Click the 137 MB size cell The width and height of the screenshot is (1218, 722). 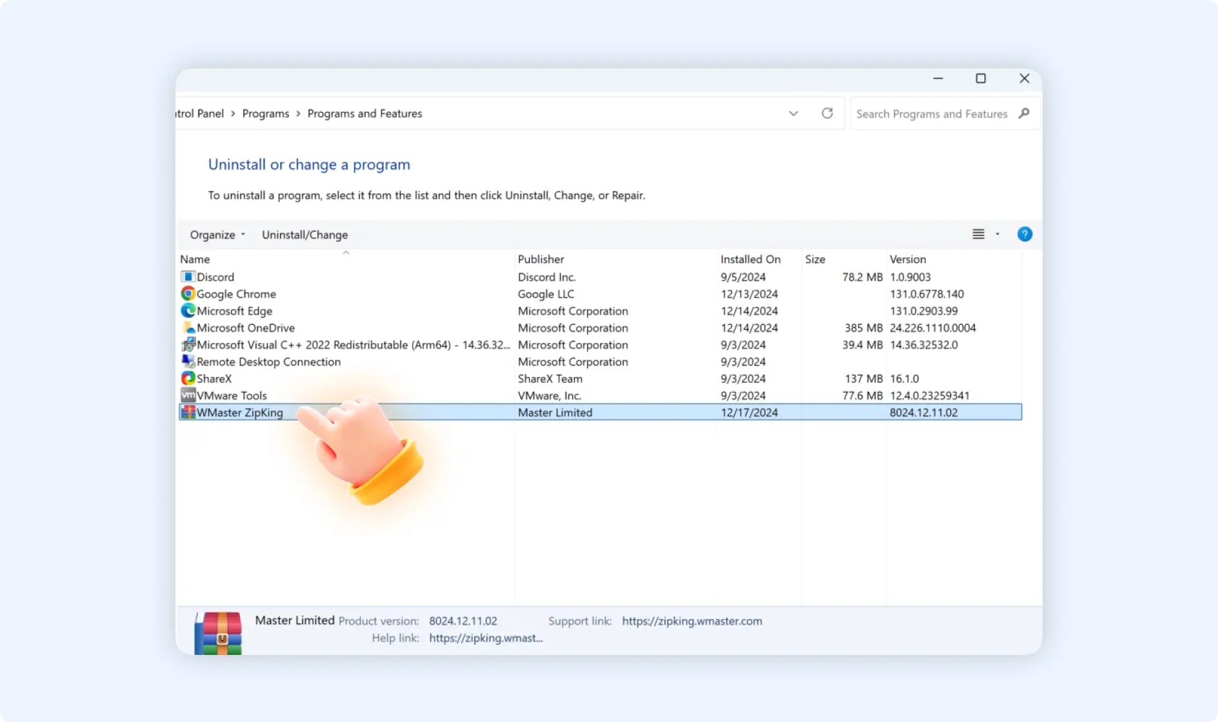(864, 378)
